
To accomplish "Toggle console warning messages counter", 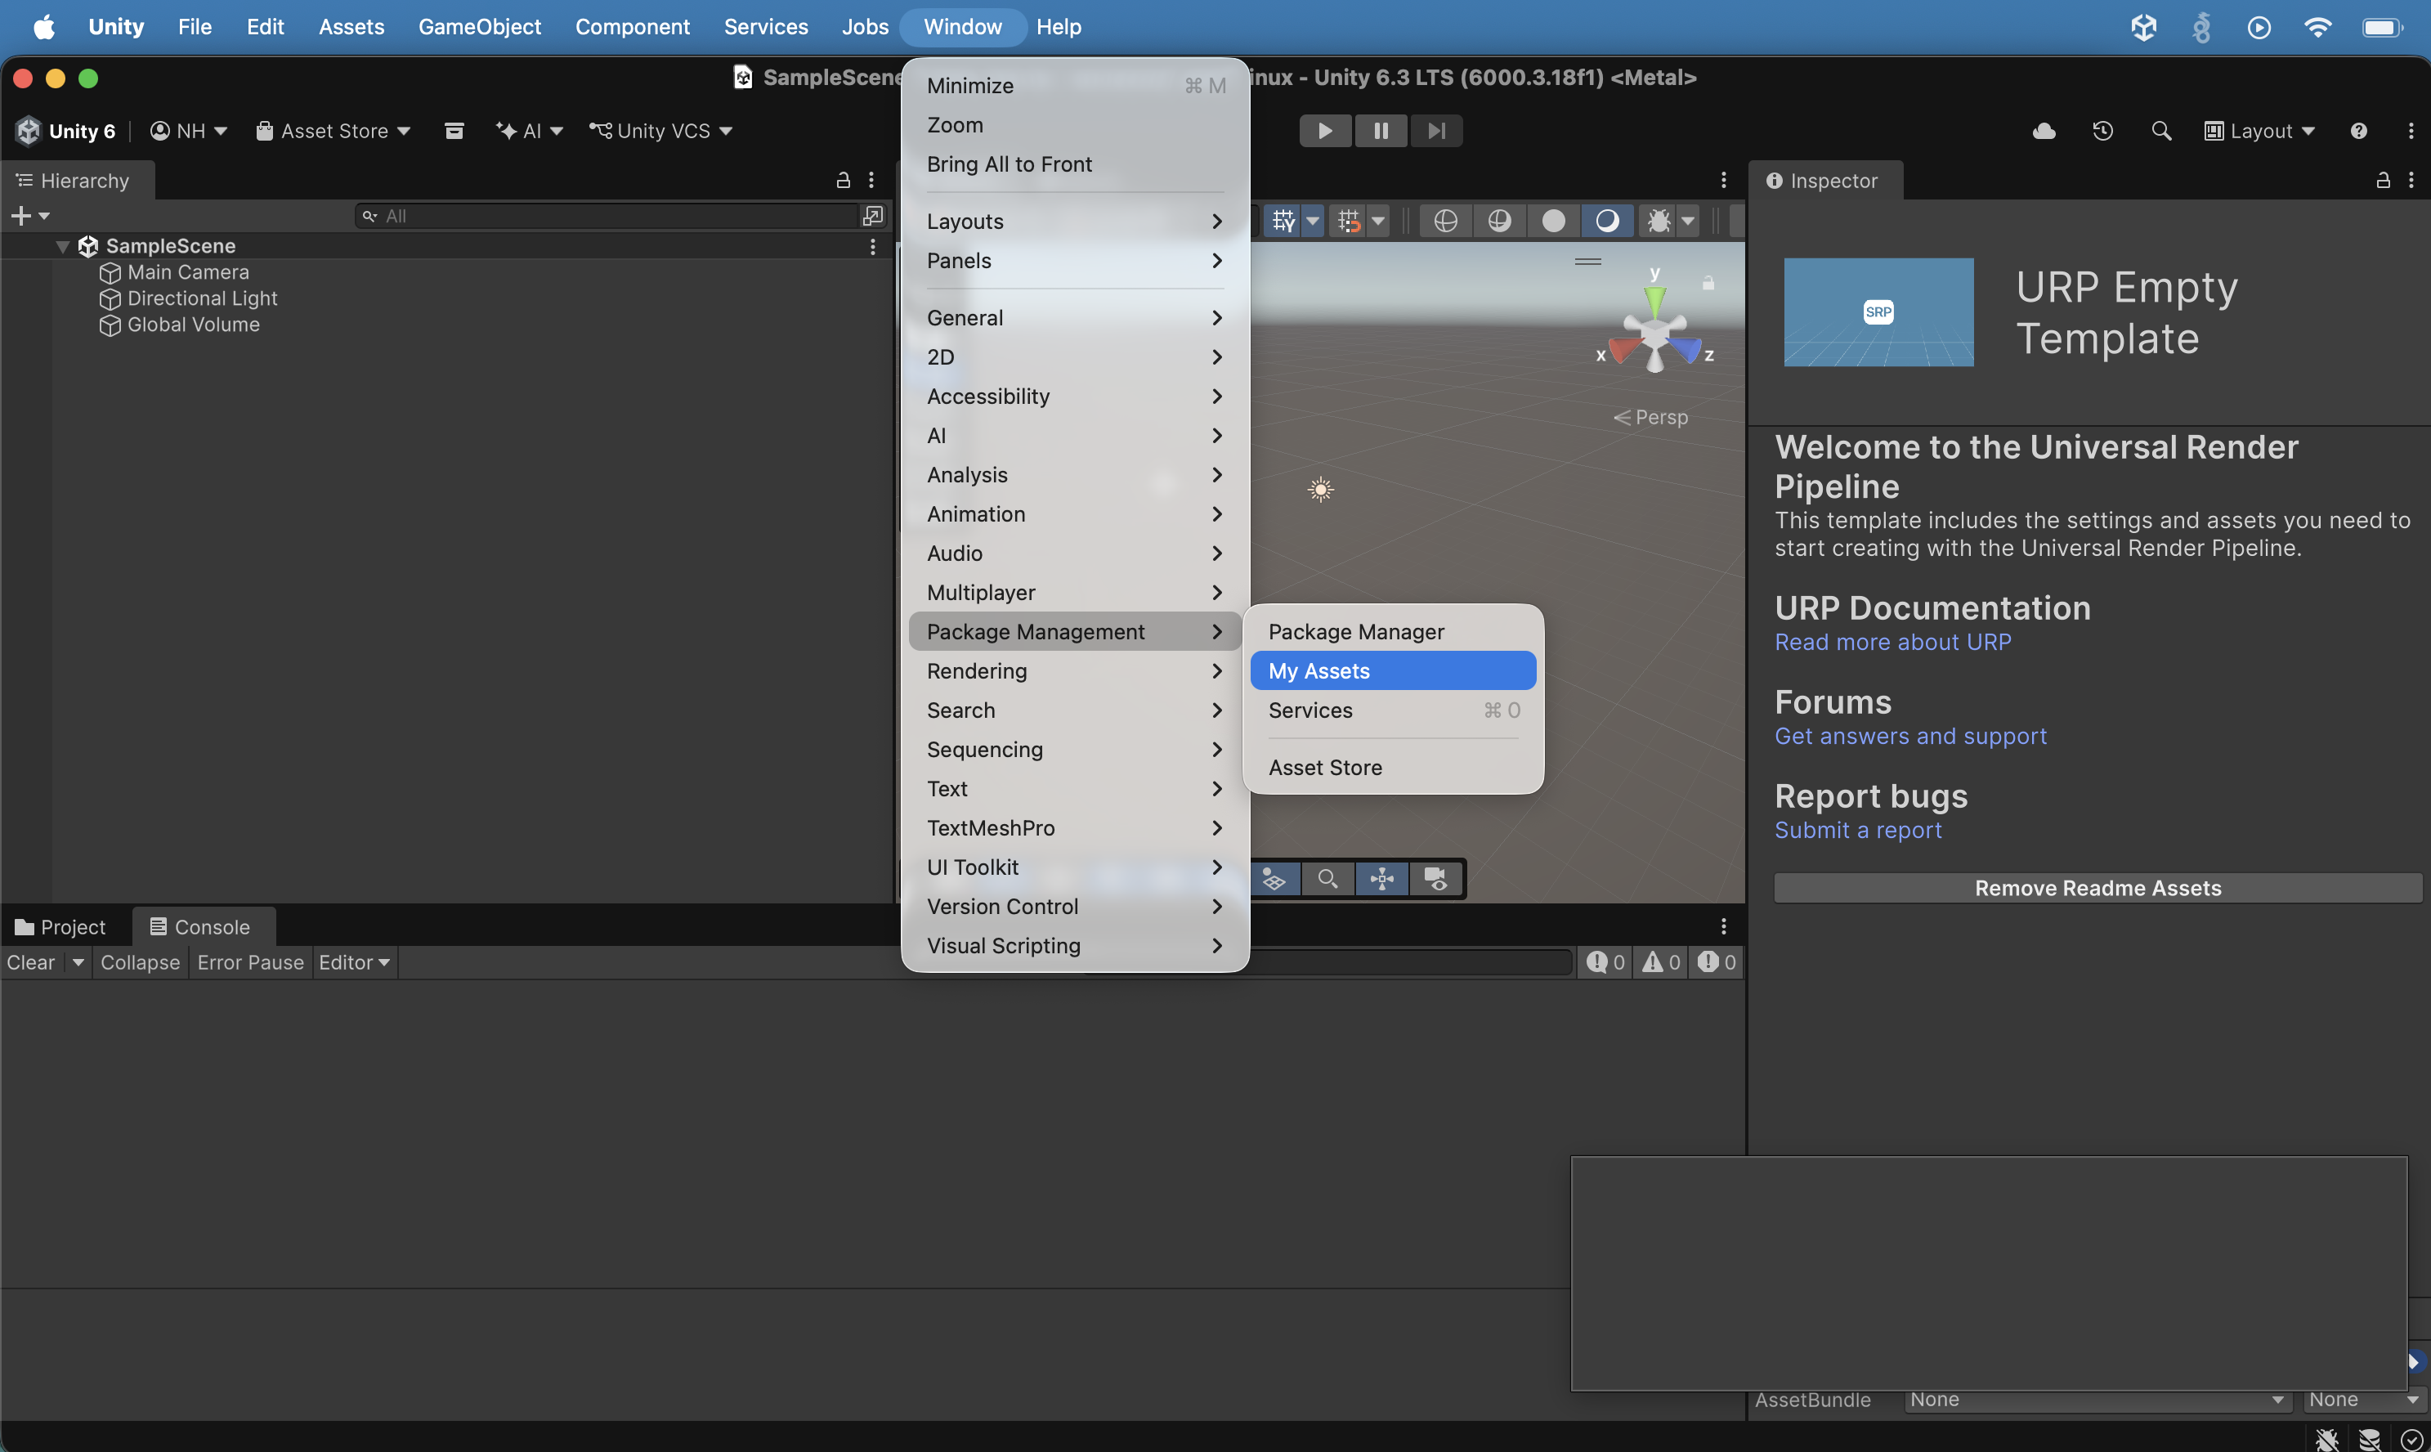I will click(1661, 961).
